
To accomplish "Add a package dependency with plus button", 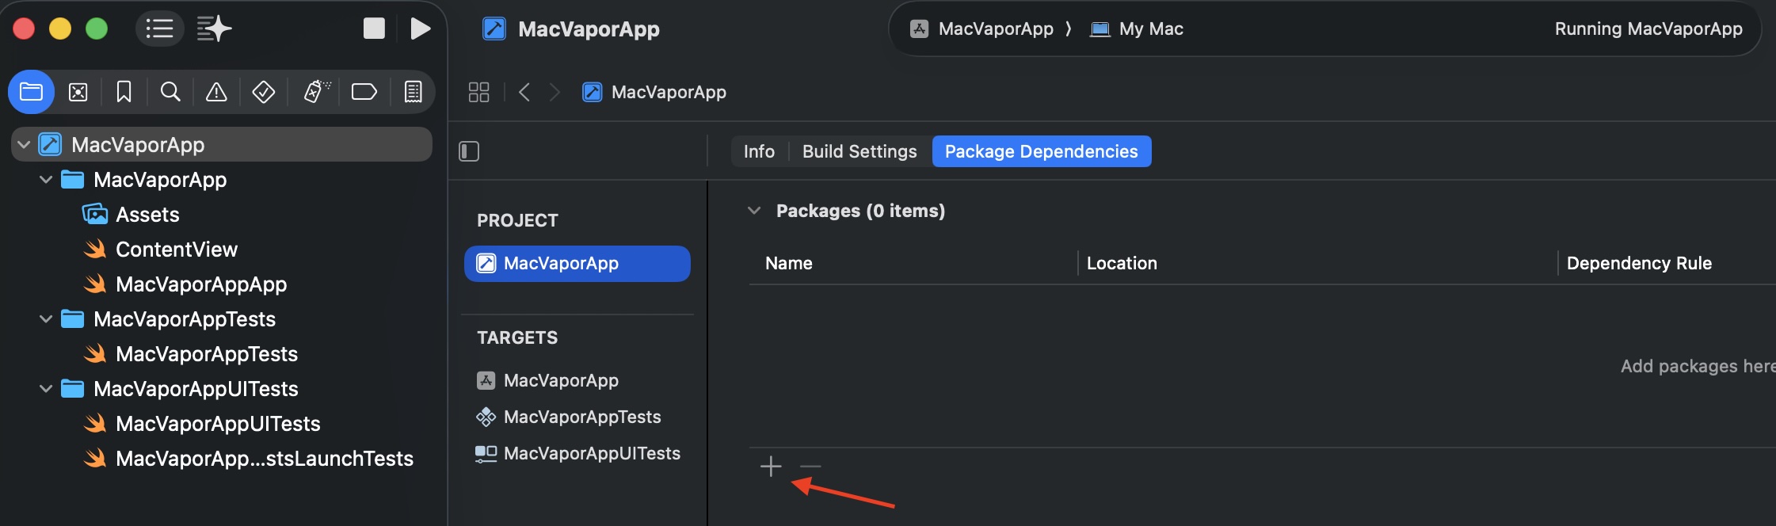I will coord(771,467).
